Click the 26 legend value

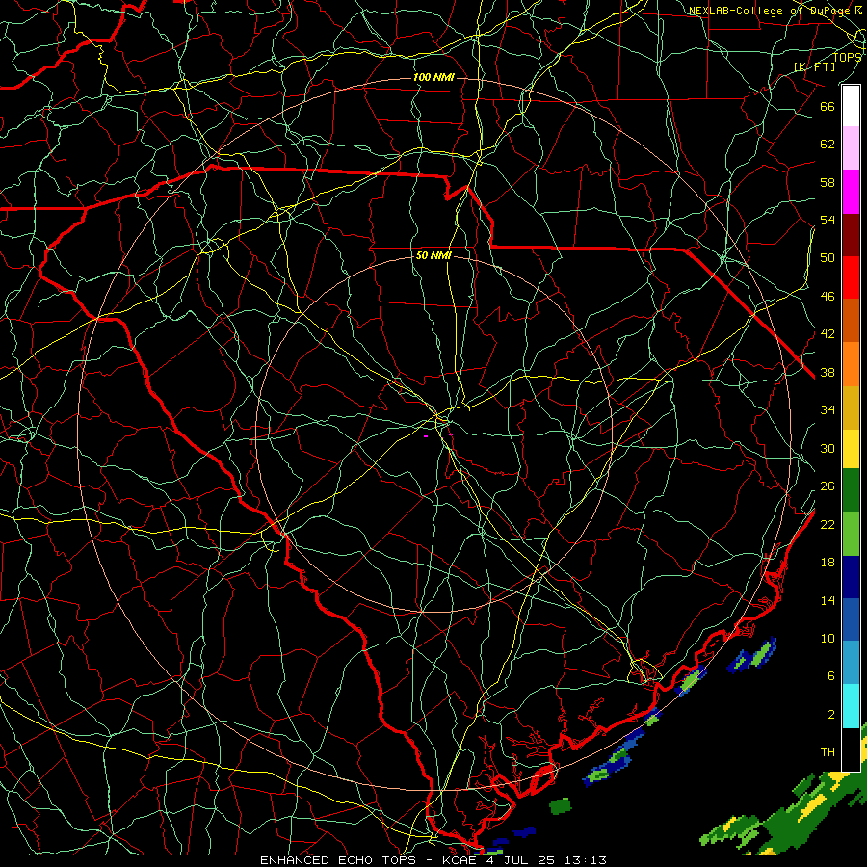828,486
